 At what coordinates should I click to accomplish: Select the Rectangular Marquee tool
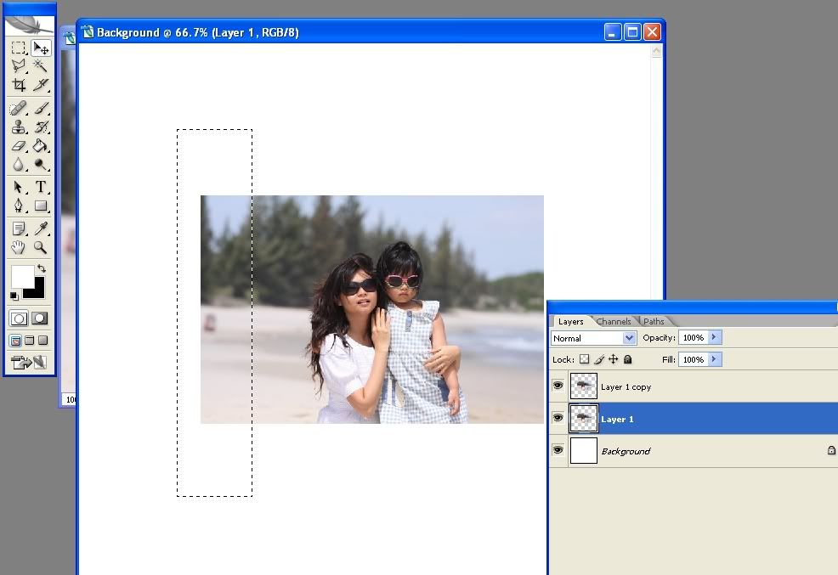click(x=19, y=48)
